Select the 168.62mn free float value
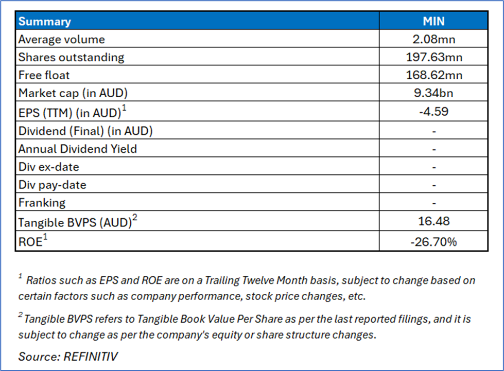The image size is (504, 371). pyautogui.click(x=433, y=75)
